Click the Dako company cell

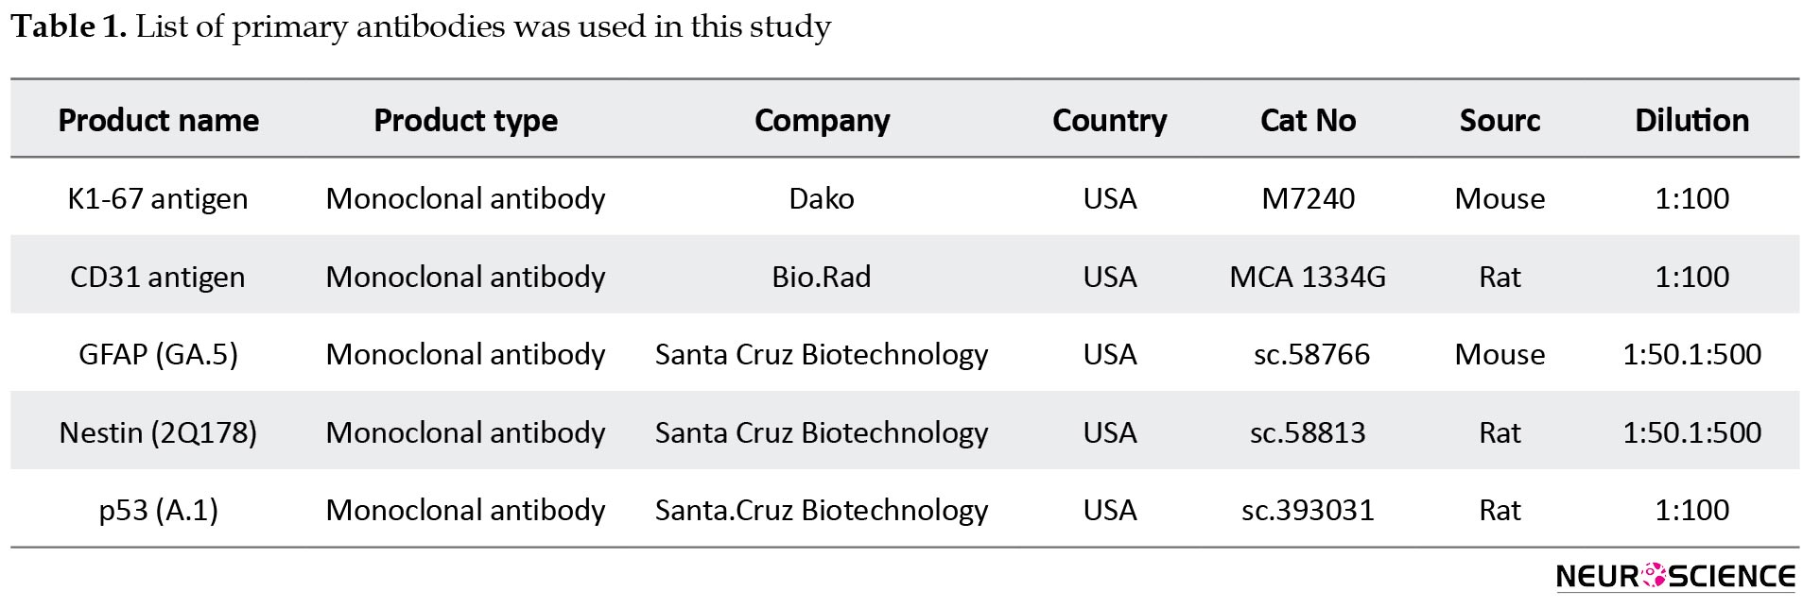tap(822, 198)
